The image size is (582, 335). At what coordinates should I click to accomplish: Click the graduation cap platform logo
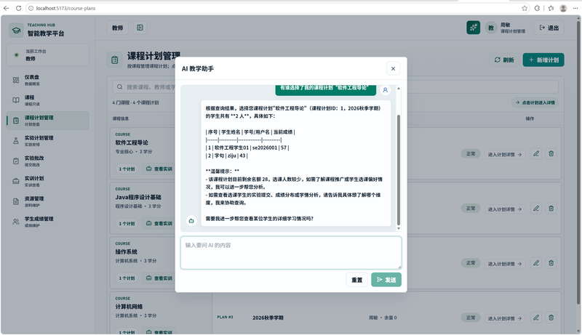tap(16, 30)
